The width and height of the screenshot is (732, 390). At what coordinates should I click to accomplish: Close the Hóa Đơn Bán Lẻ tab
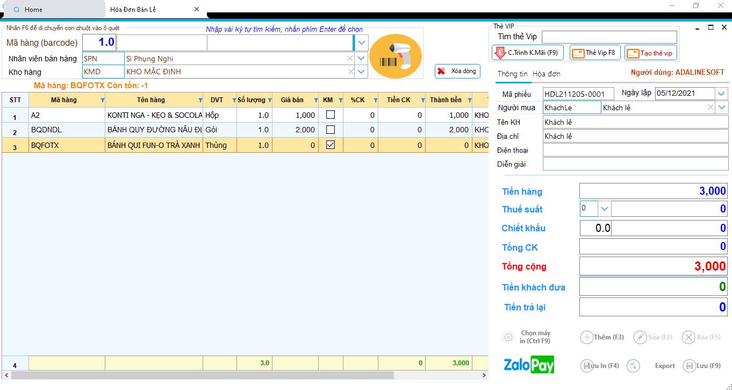click(197, 9)
